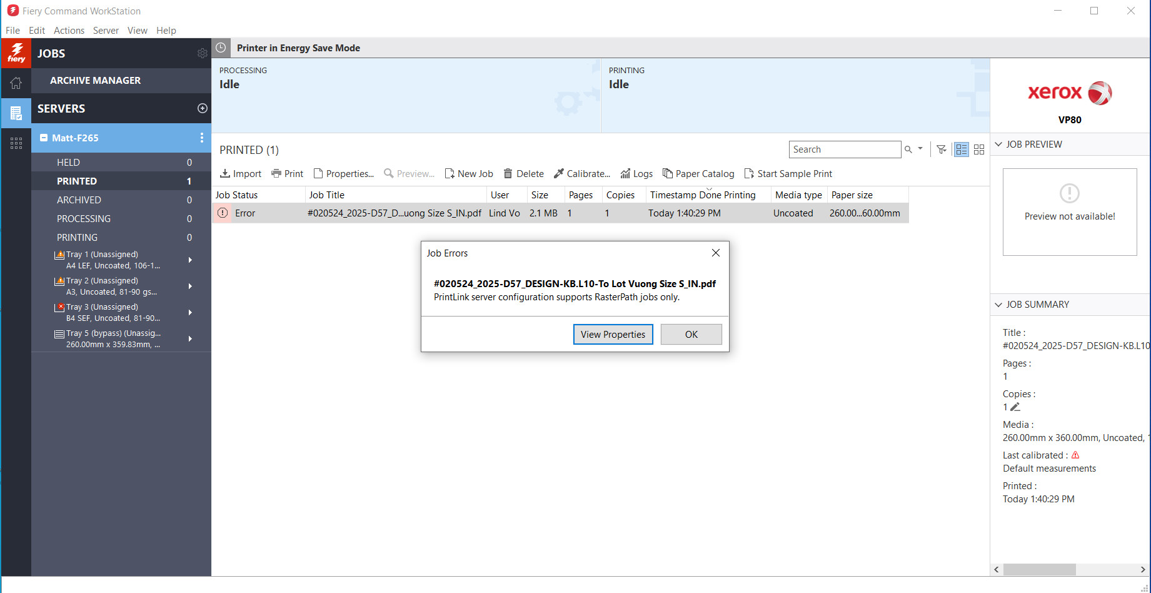Sort by Timestamp Done Printing column
The height and width of the screenshot is (593, 1151).
[x=708, y=195]
